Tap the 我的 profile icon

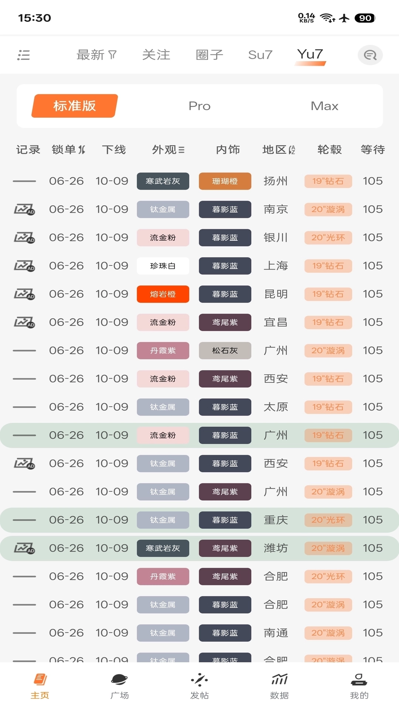pos(359,681)
